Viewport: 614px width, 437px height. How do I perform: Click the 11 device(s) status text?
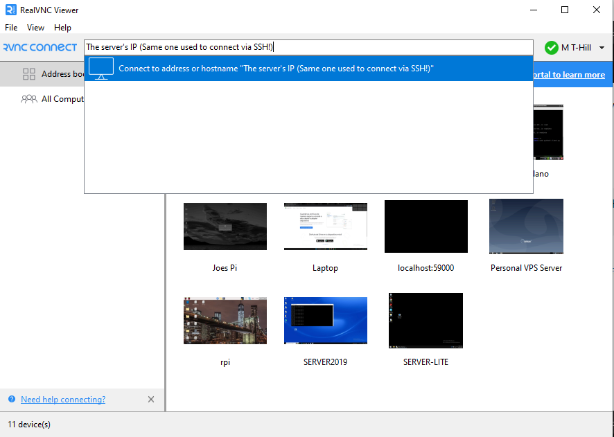tap(29, 425)
